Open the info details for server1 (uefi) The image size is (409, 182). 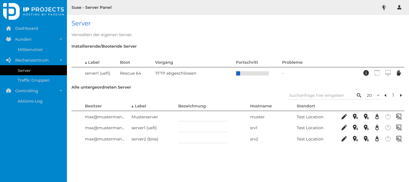click(366, 73)
